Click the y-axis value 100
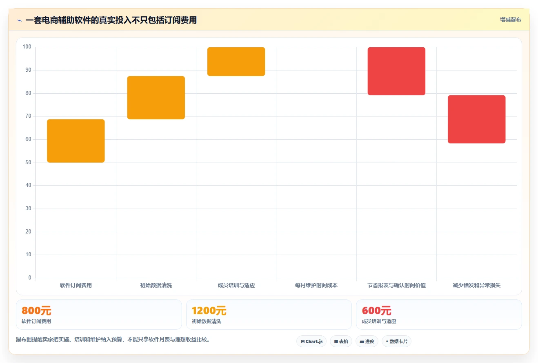 27,47
